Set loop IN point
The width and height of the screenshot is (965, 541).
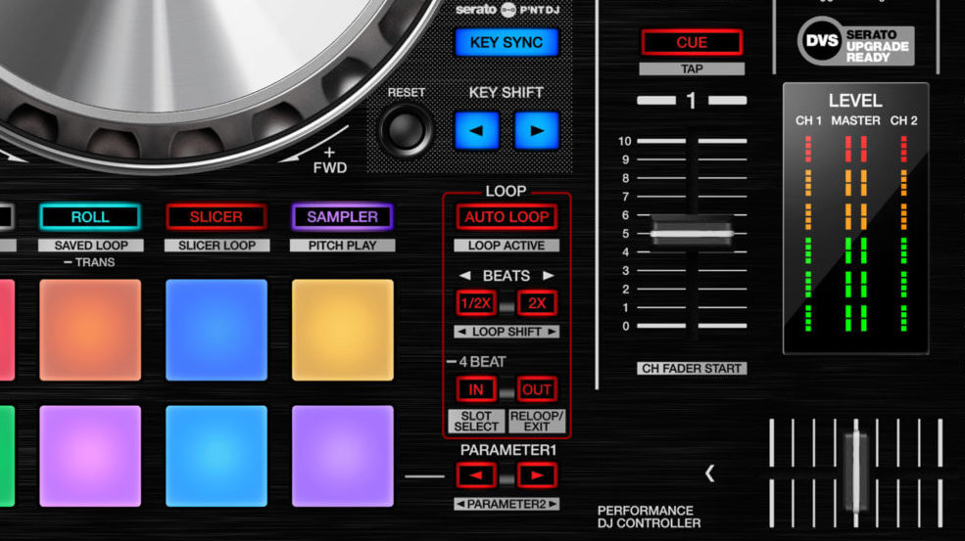(x=475, y=389)
